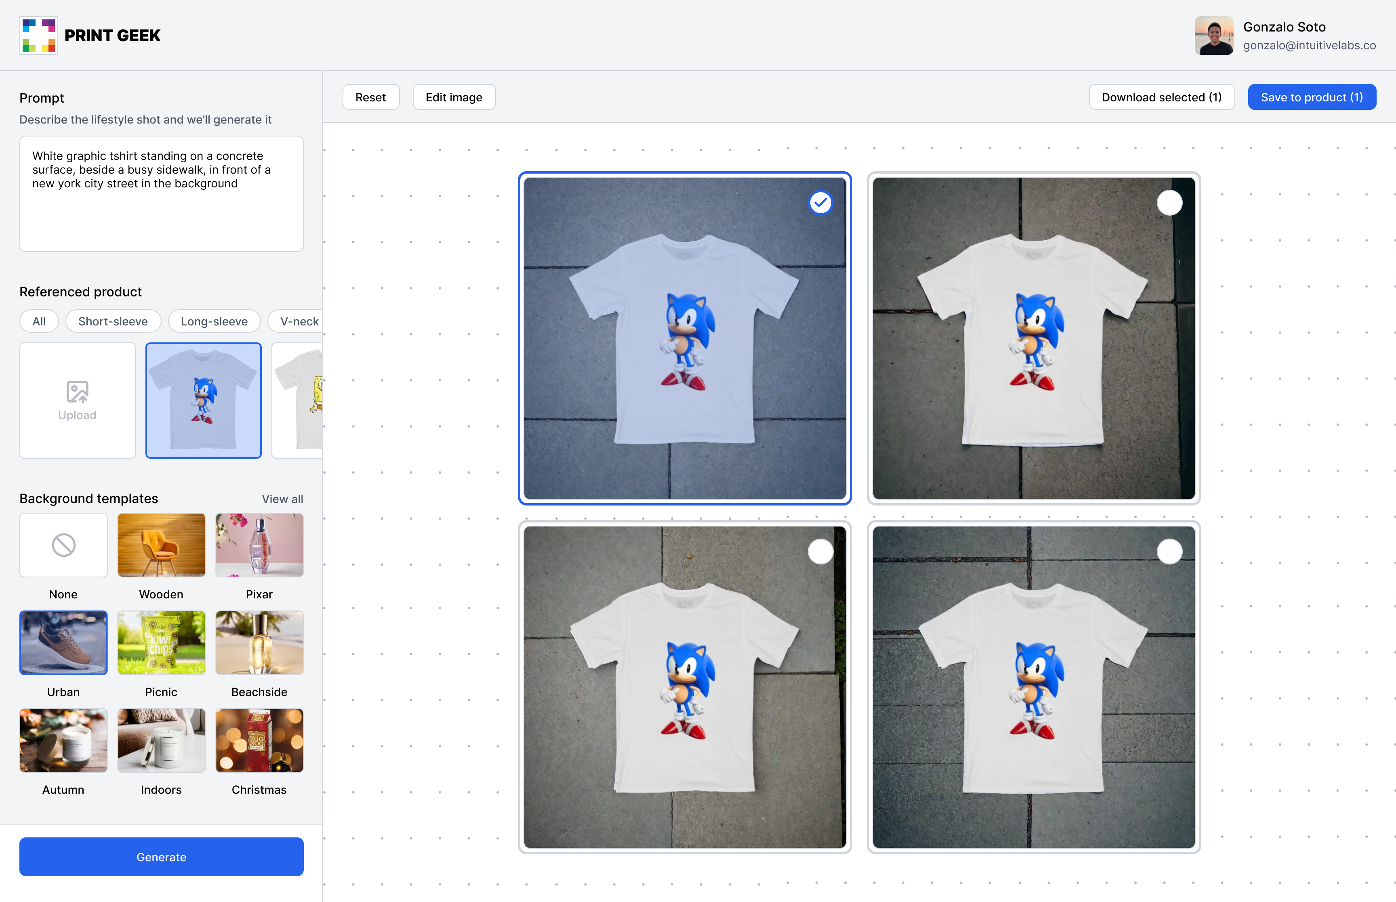Select the SpongeBob t-shirt referenced product

298,400
